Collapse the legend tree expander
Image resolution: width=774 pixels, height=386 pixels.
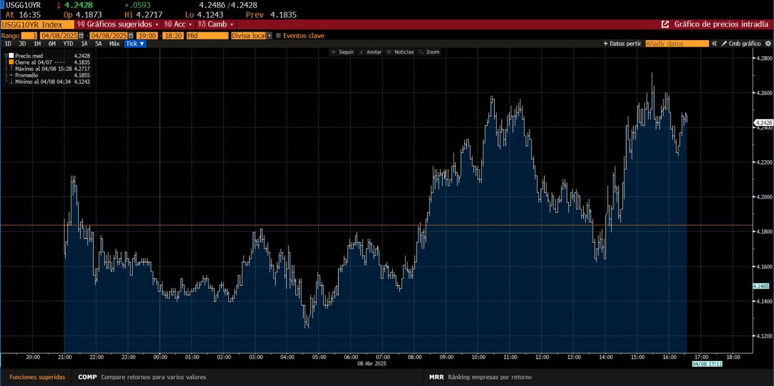coord(5,56)
